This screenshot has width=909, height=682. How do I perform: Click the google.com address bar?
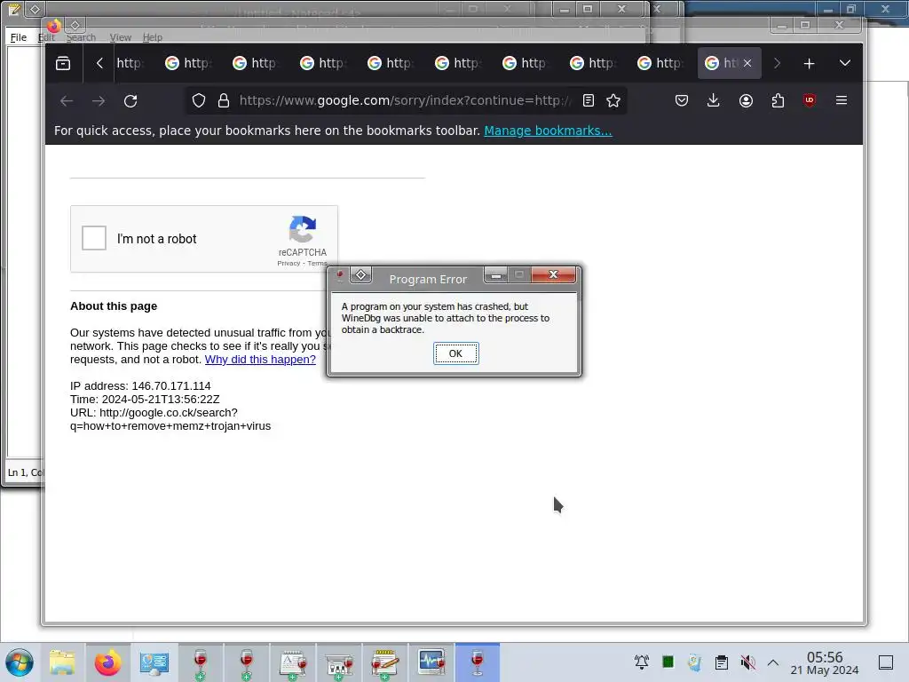pyautogui.click(x=405, y=101)
